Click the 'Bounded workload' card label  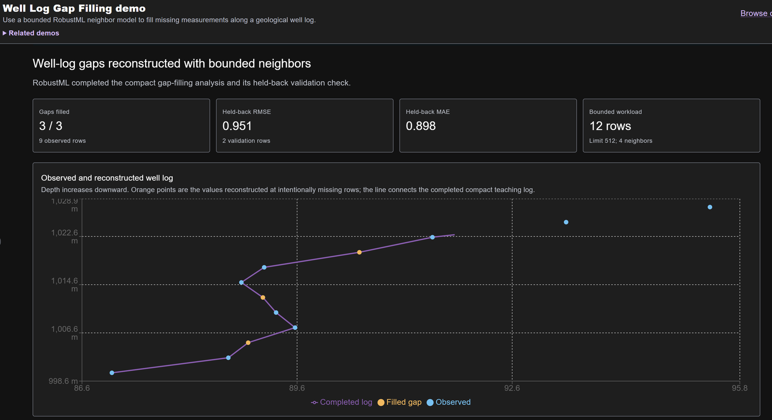tap(615, 112)
